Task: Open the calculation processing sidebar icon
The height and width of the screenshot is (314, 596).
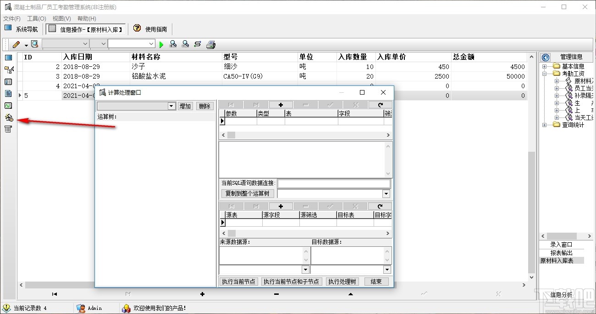Action: (8, 117)
